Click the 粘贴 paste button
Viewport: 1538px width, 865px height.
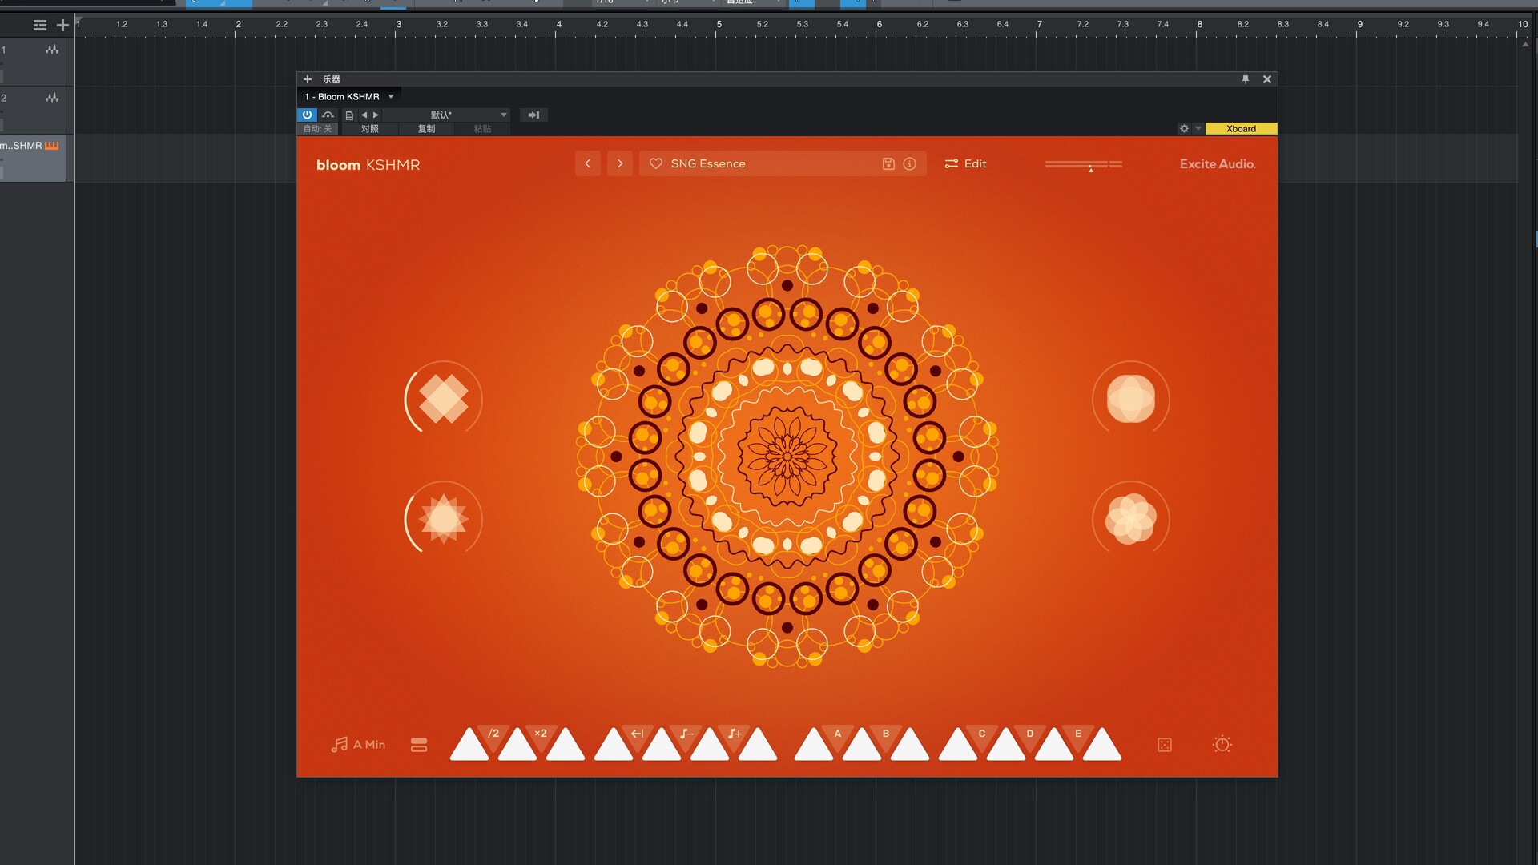pos(482,128)
